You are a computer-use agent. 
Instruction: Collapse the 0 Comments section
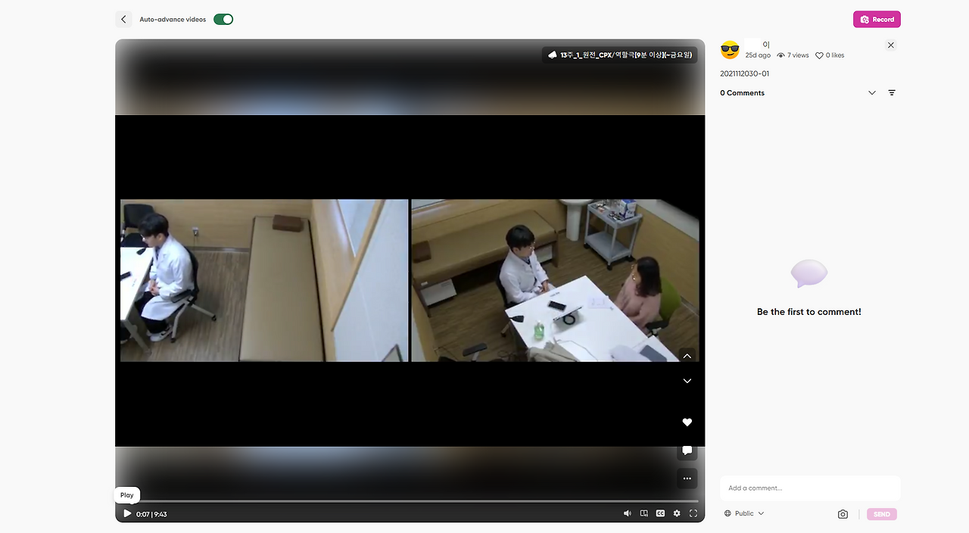871,92
